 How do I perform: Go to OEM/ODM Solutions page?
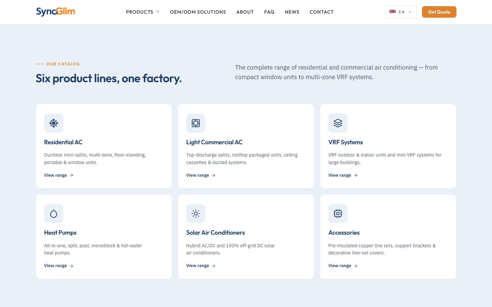[198, 12]
